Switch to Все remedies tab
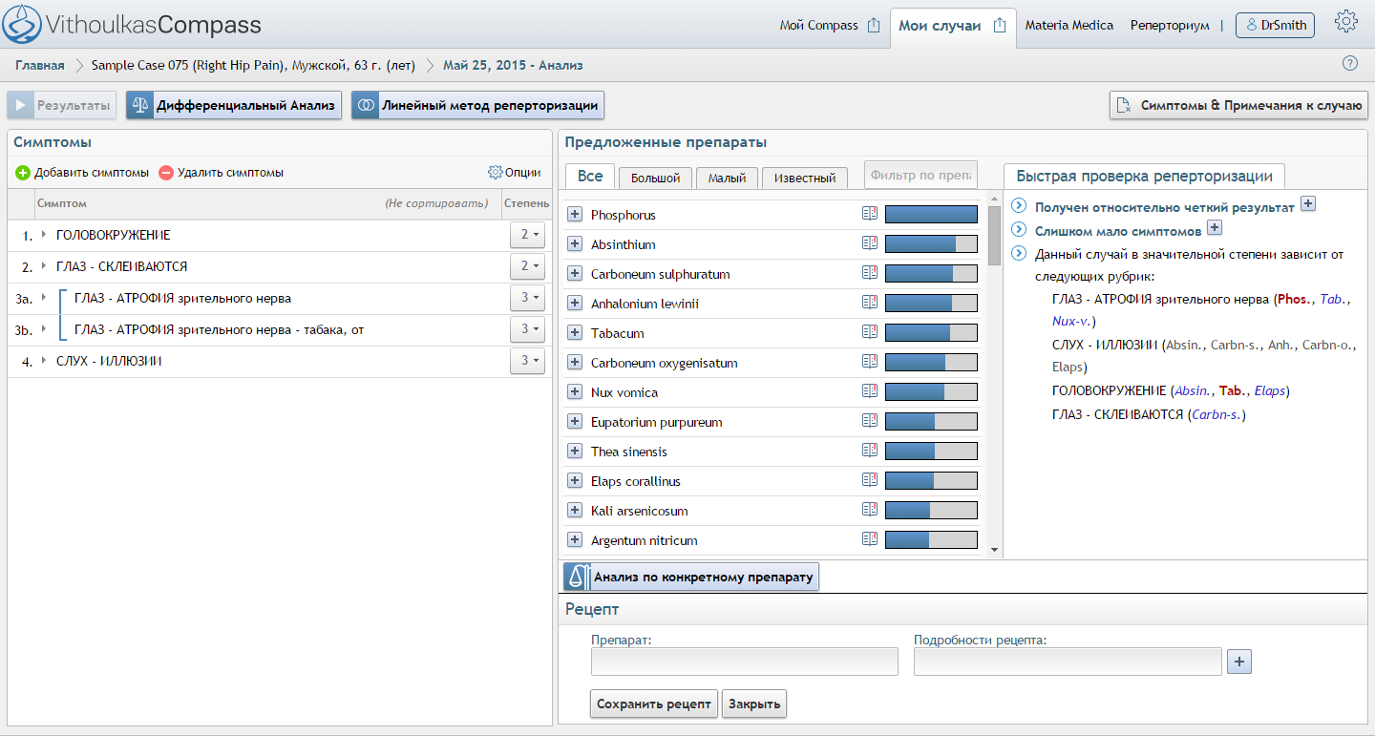Screen dimensions: 1375x736 (x=590, y=176)
